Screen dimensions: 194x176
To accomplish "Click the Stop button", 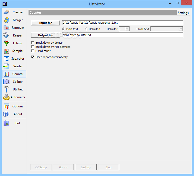I will tap(108, 167).
